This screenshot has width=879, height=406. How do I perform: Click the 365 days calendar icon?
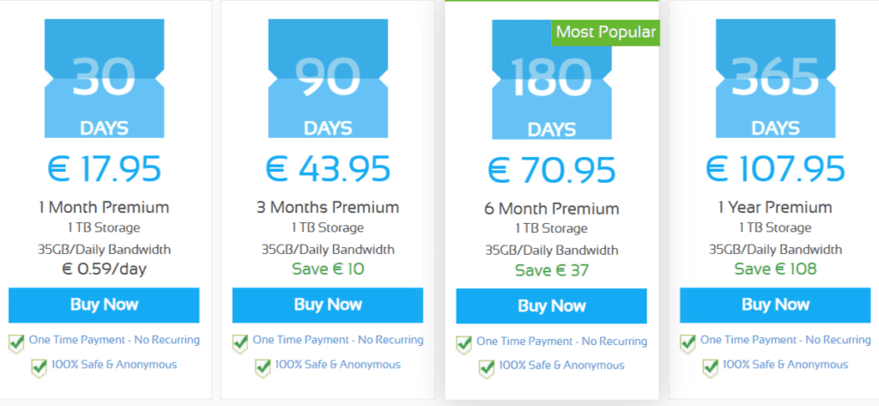coord(775,79)
